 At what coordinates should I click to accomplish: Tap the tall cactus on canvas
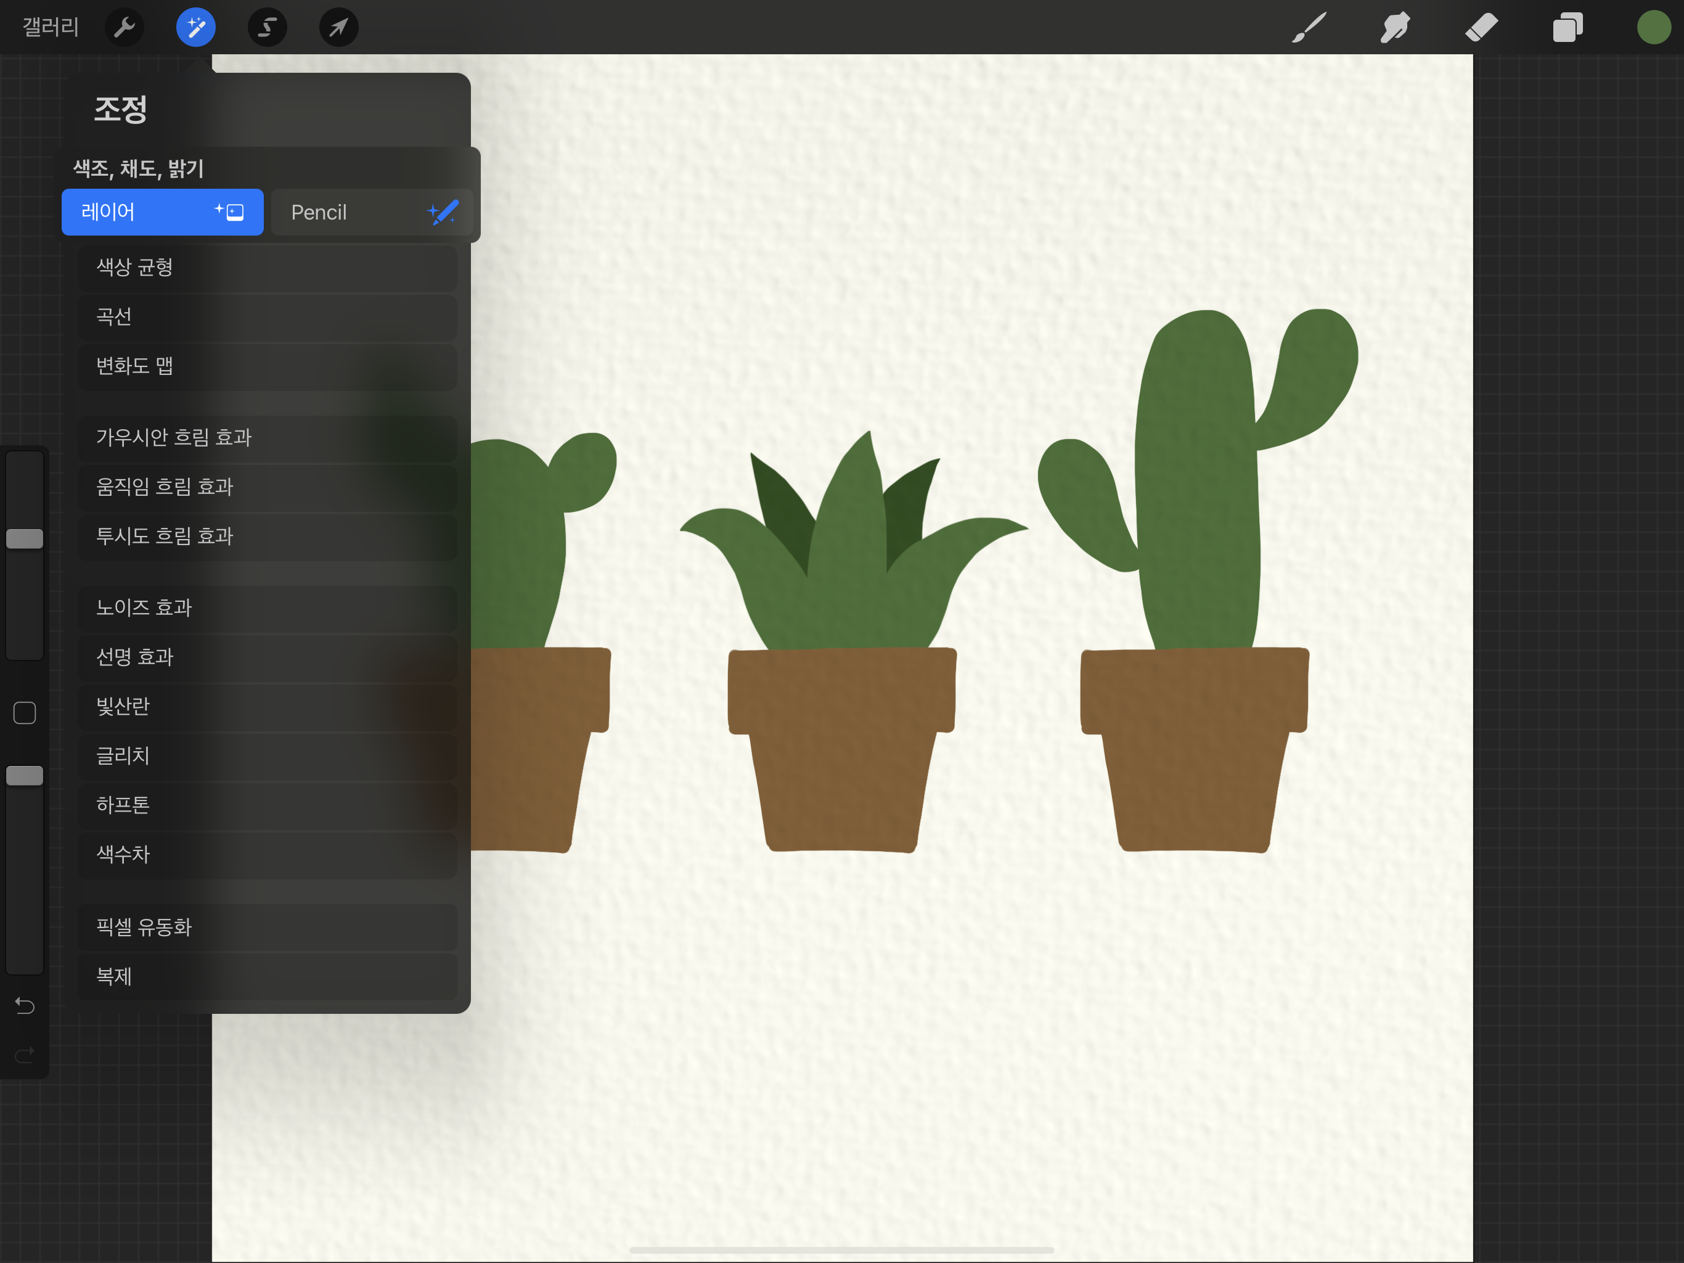pos(1199,488)
